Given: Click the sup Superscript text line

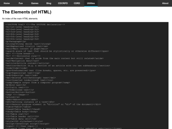Looking at the screenshot, I should click(x=23, y=73).
